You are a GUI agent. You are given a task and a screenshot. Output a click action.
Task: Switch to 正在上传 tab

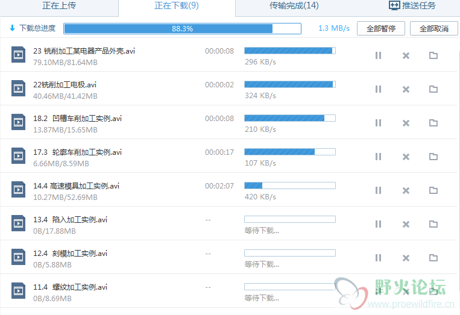(x=59, y=6)
